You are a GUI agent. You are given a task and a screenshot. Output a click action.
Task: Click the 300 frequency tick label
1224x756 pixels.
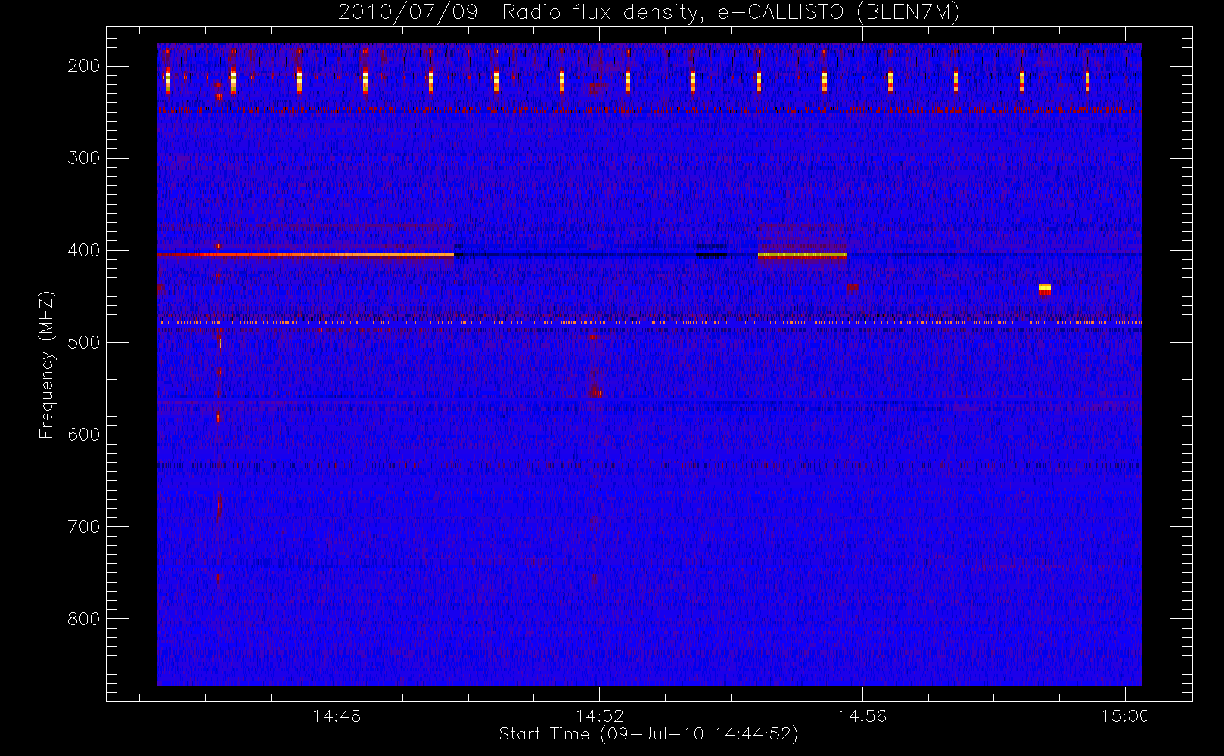tap(84, 158)
